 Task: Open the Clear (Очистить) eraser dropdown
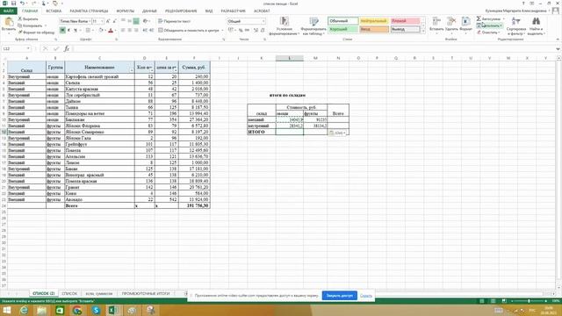pyautogui.click(x=488, y=32)
